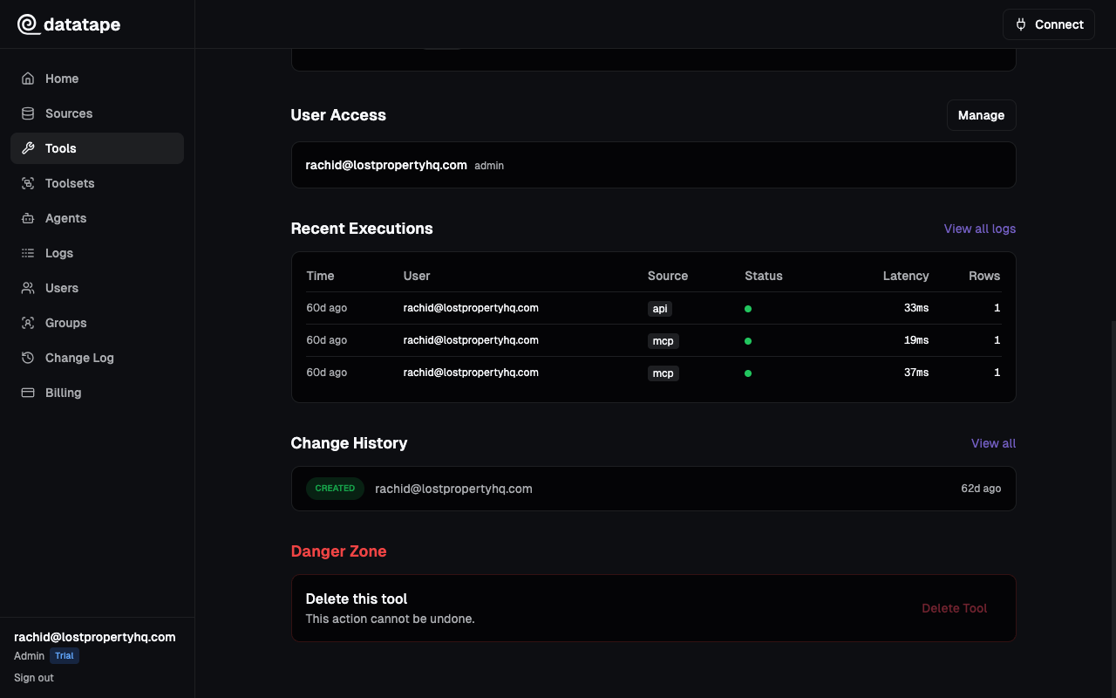Click green status dot in 19ms row
Image resolution: width=1116 pixels, height=698 pixels.
[x=748, y=341]
